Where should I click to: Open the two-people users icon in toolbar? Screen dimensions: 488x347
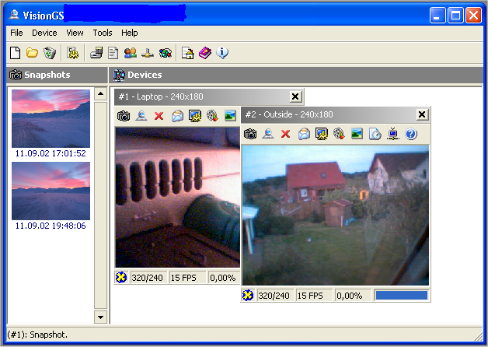tap(130, 53)
